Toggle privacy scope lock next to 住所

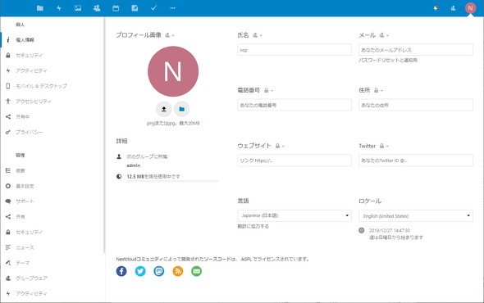pos(378,90)
